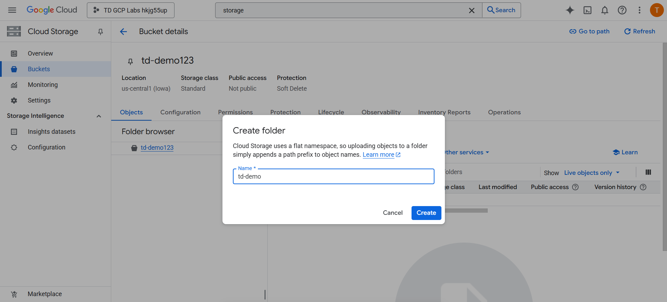Viewport: 667px width, 302px height.
Task: Open the main navigation hamburger menu
Action: click(x=12, y=10)
